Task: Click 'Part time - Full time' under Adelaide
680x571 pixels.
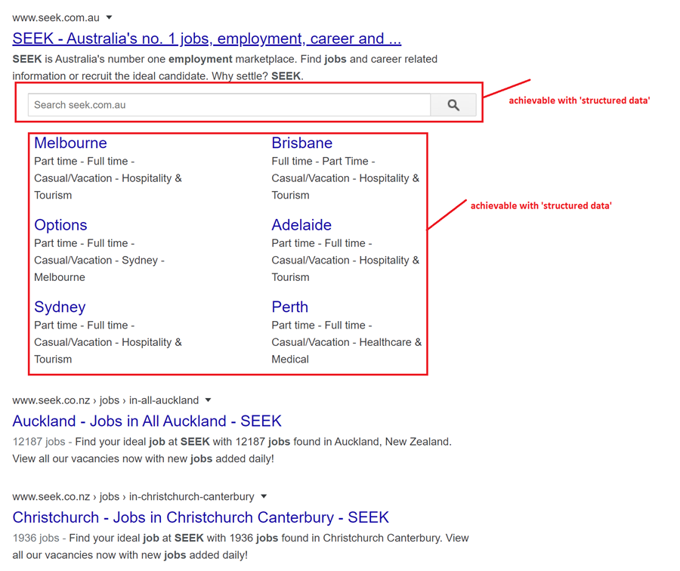Action: [319, 243]
